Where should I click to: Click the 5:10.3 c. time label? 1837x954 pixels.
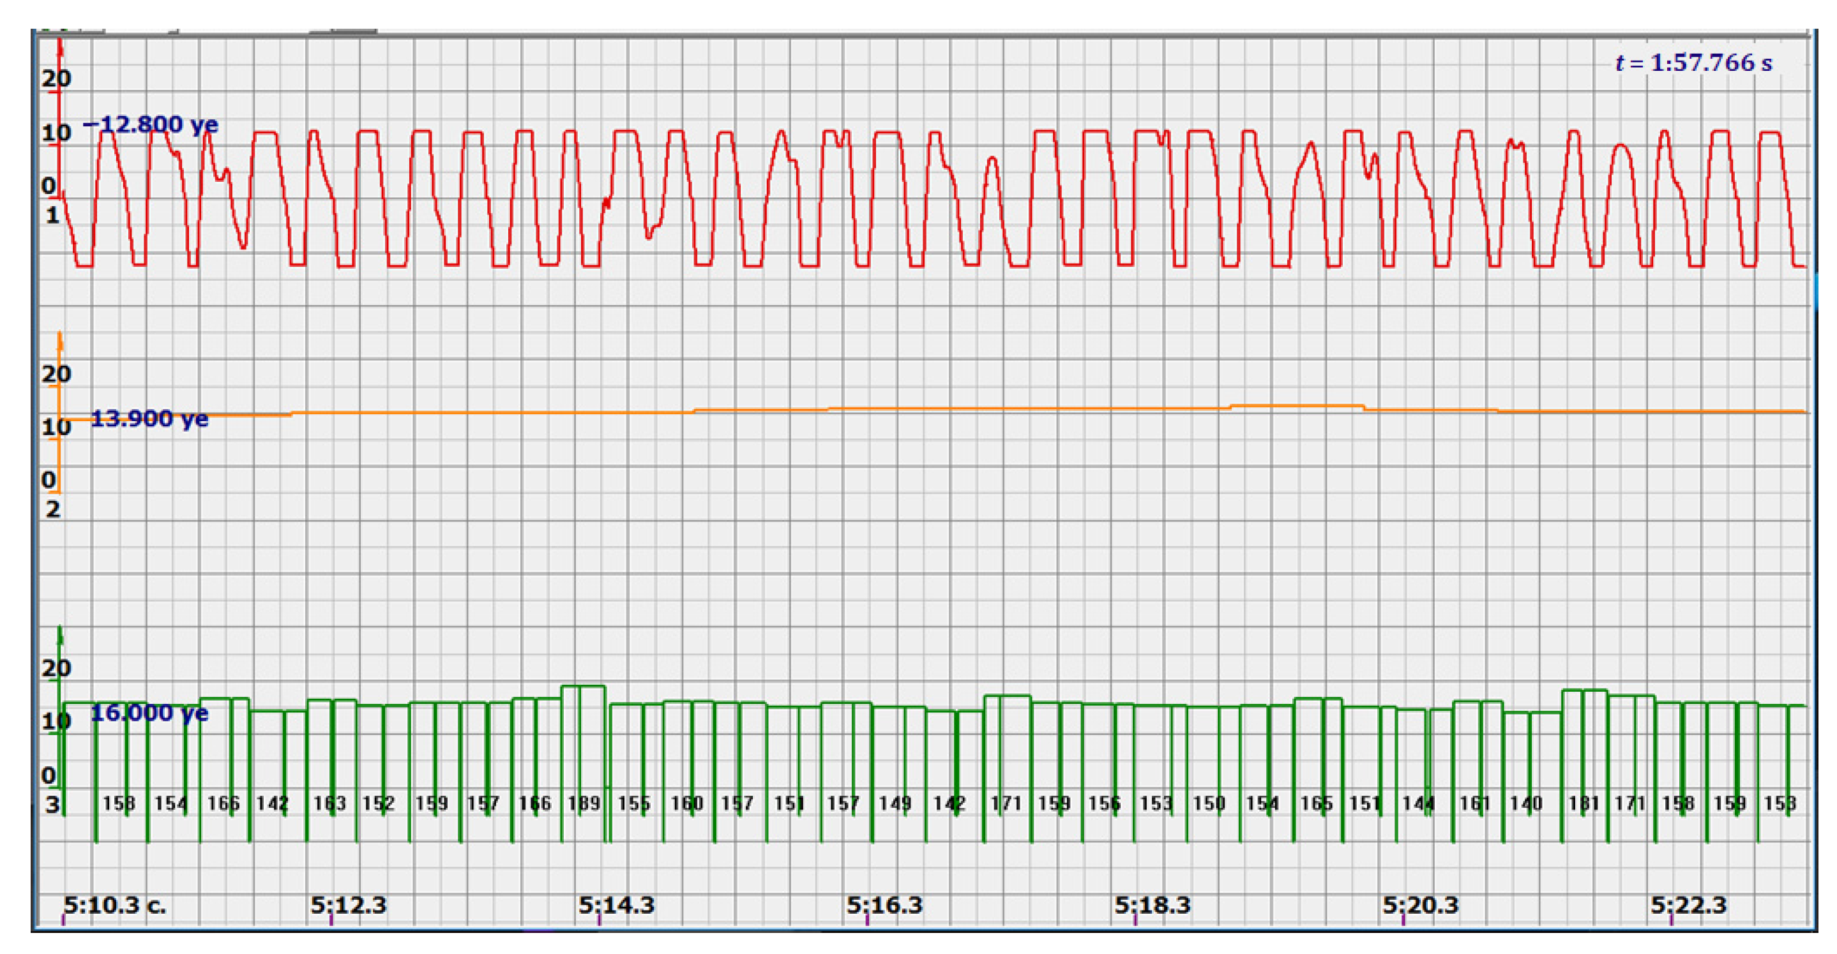[x=114, y=905]
